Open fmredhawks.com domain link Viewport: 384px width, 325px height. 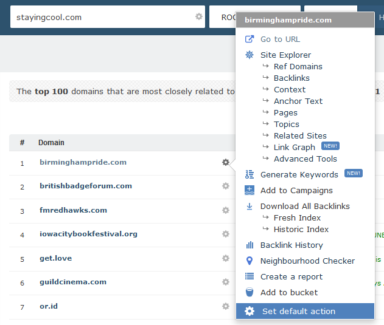pos(73,210)
